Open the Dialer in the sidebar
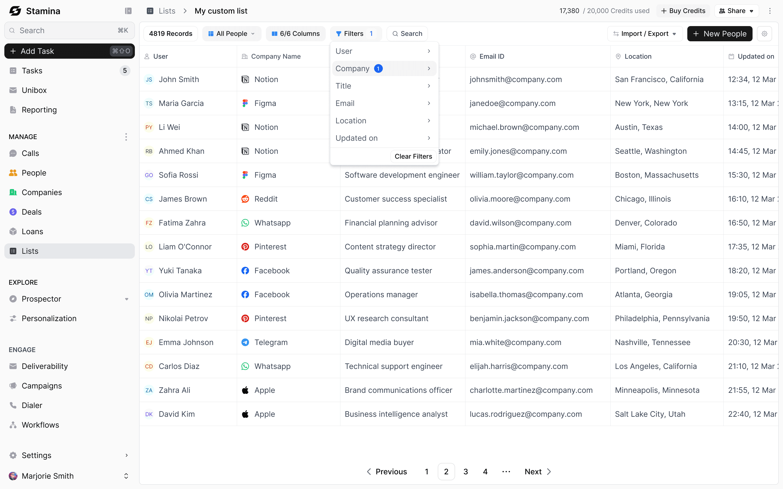This screenshot has height=489, width=783. click(32, 405)
